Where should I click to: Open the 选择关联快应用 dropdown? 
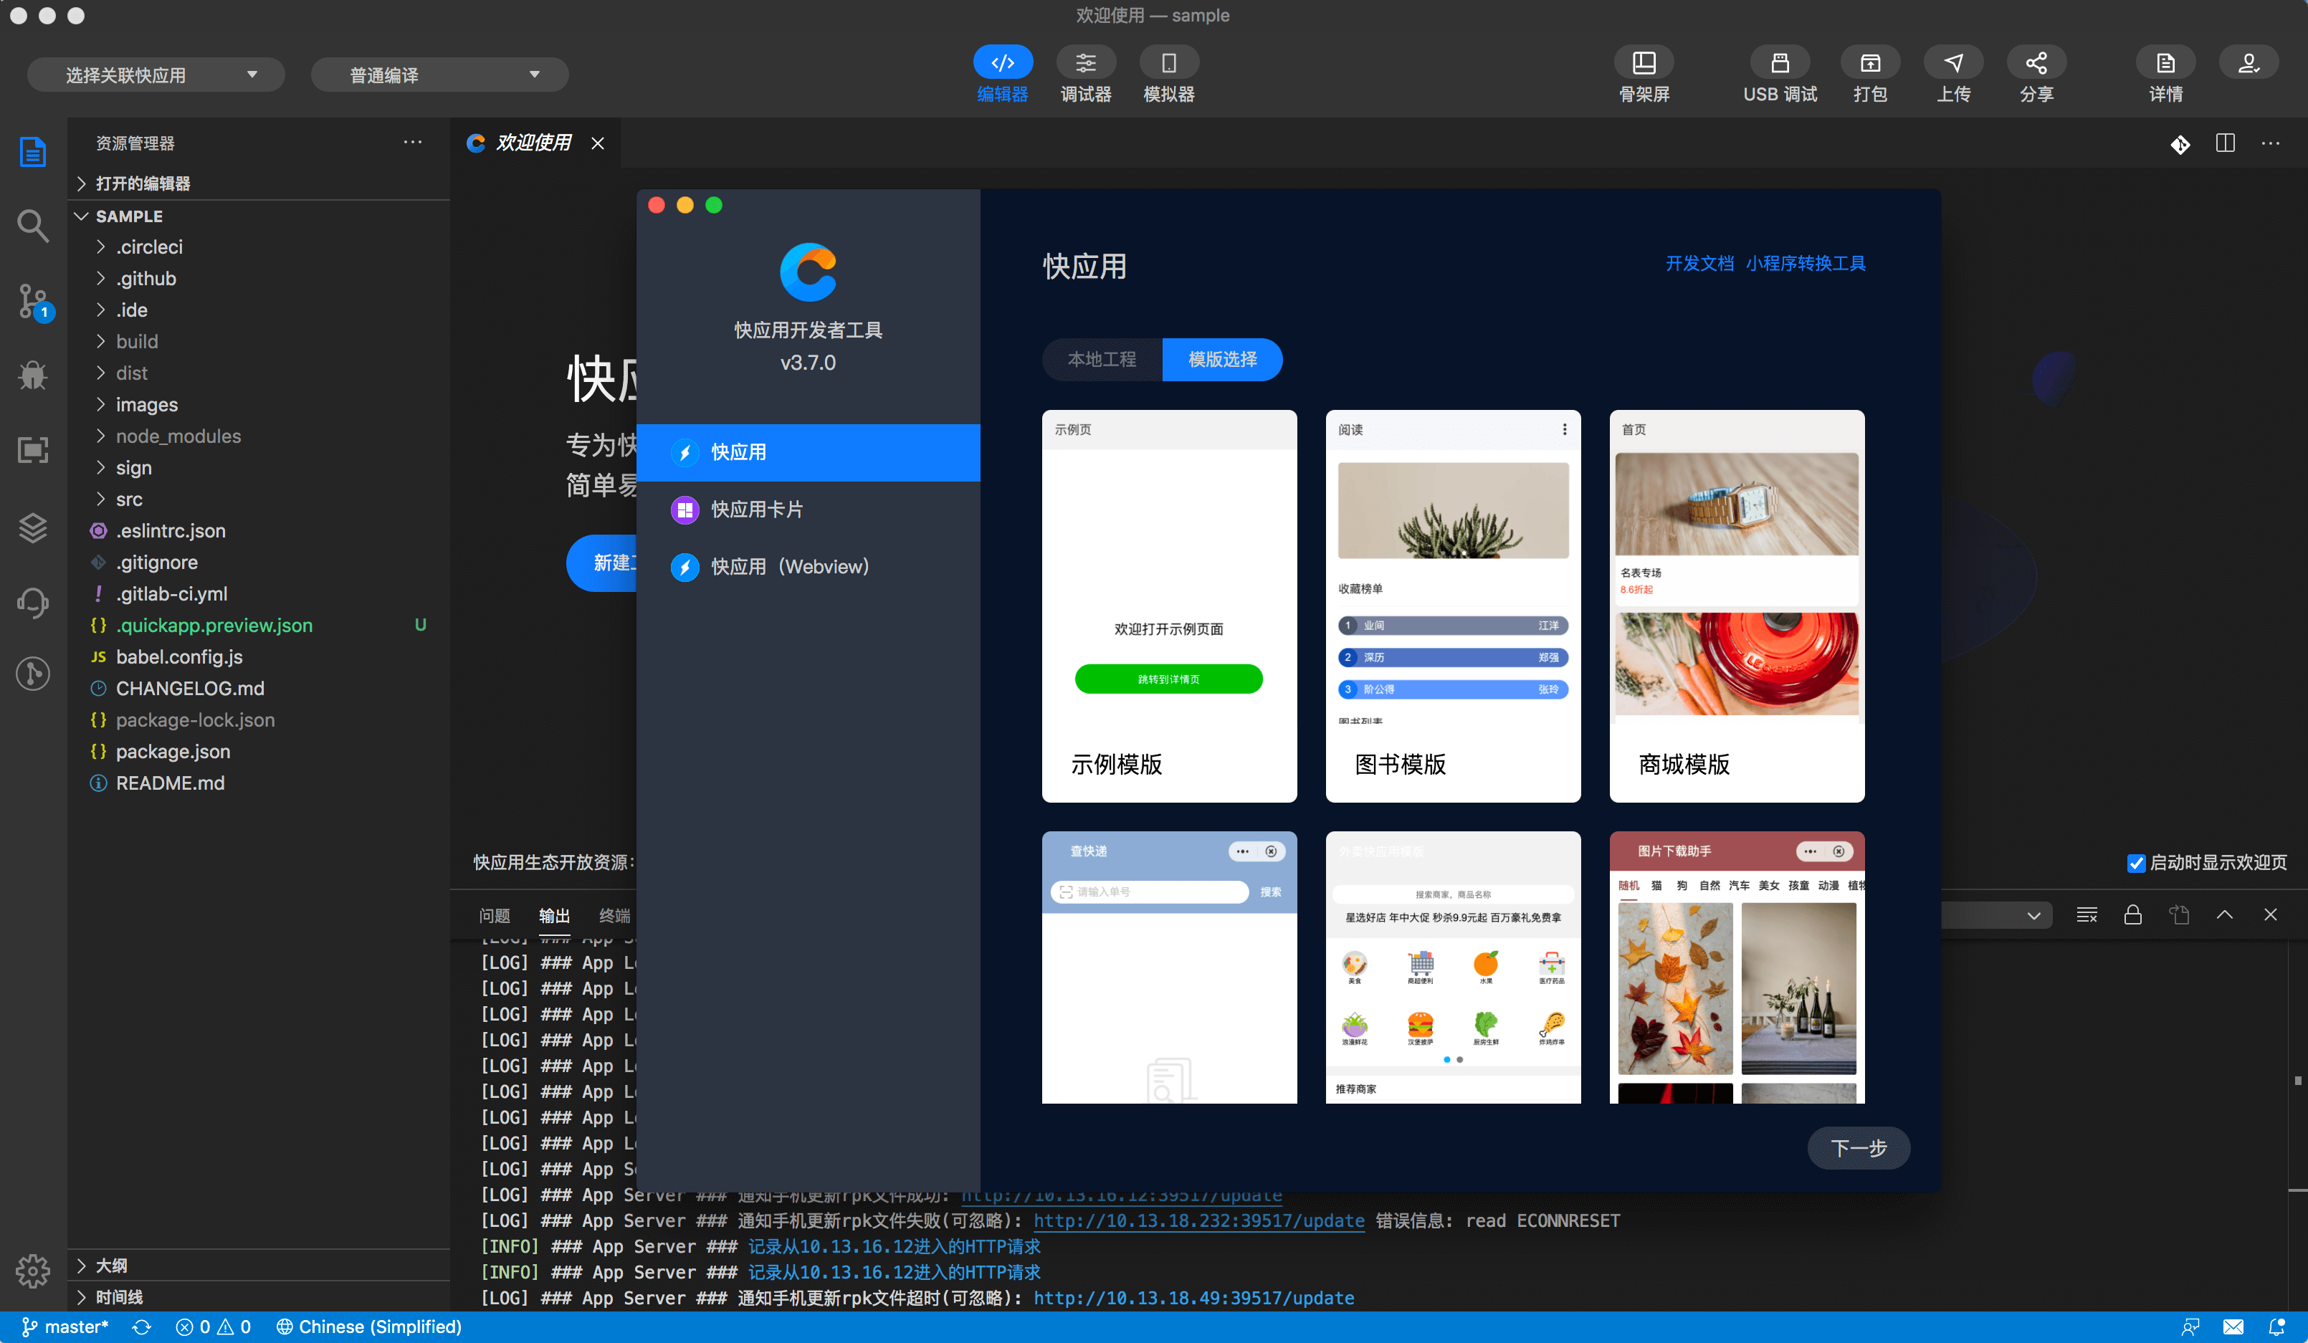[156, 73]
